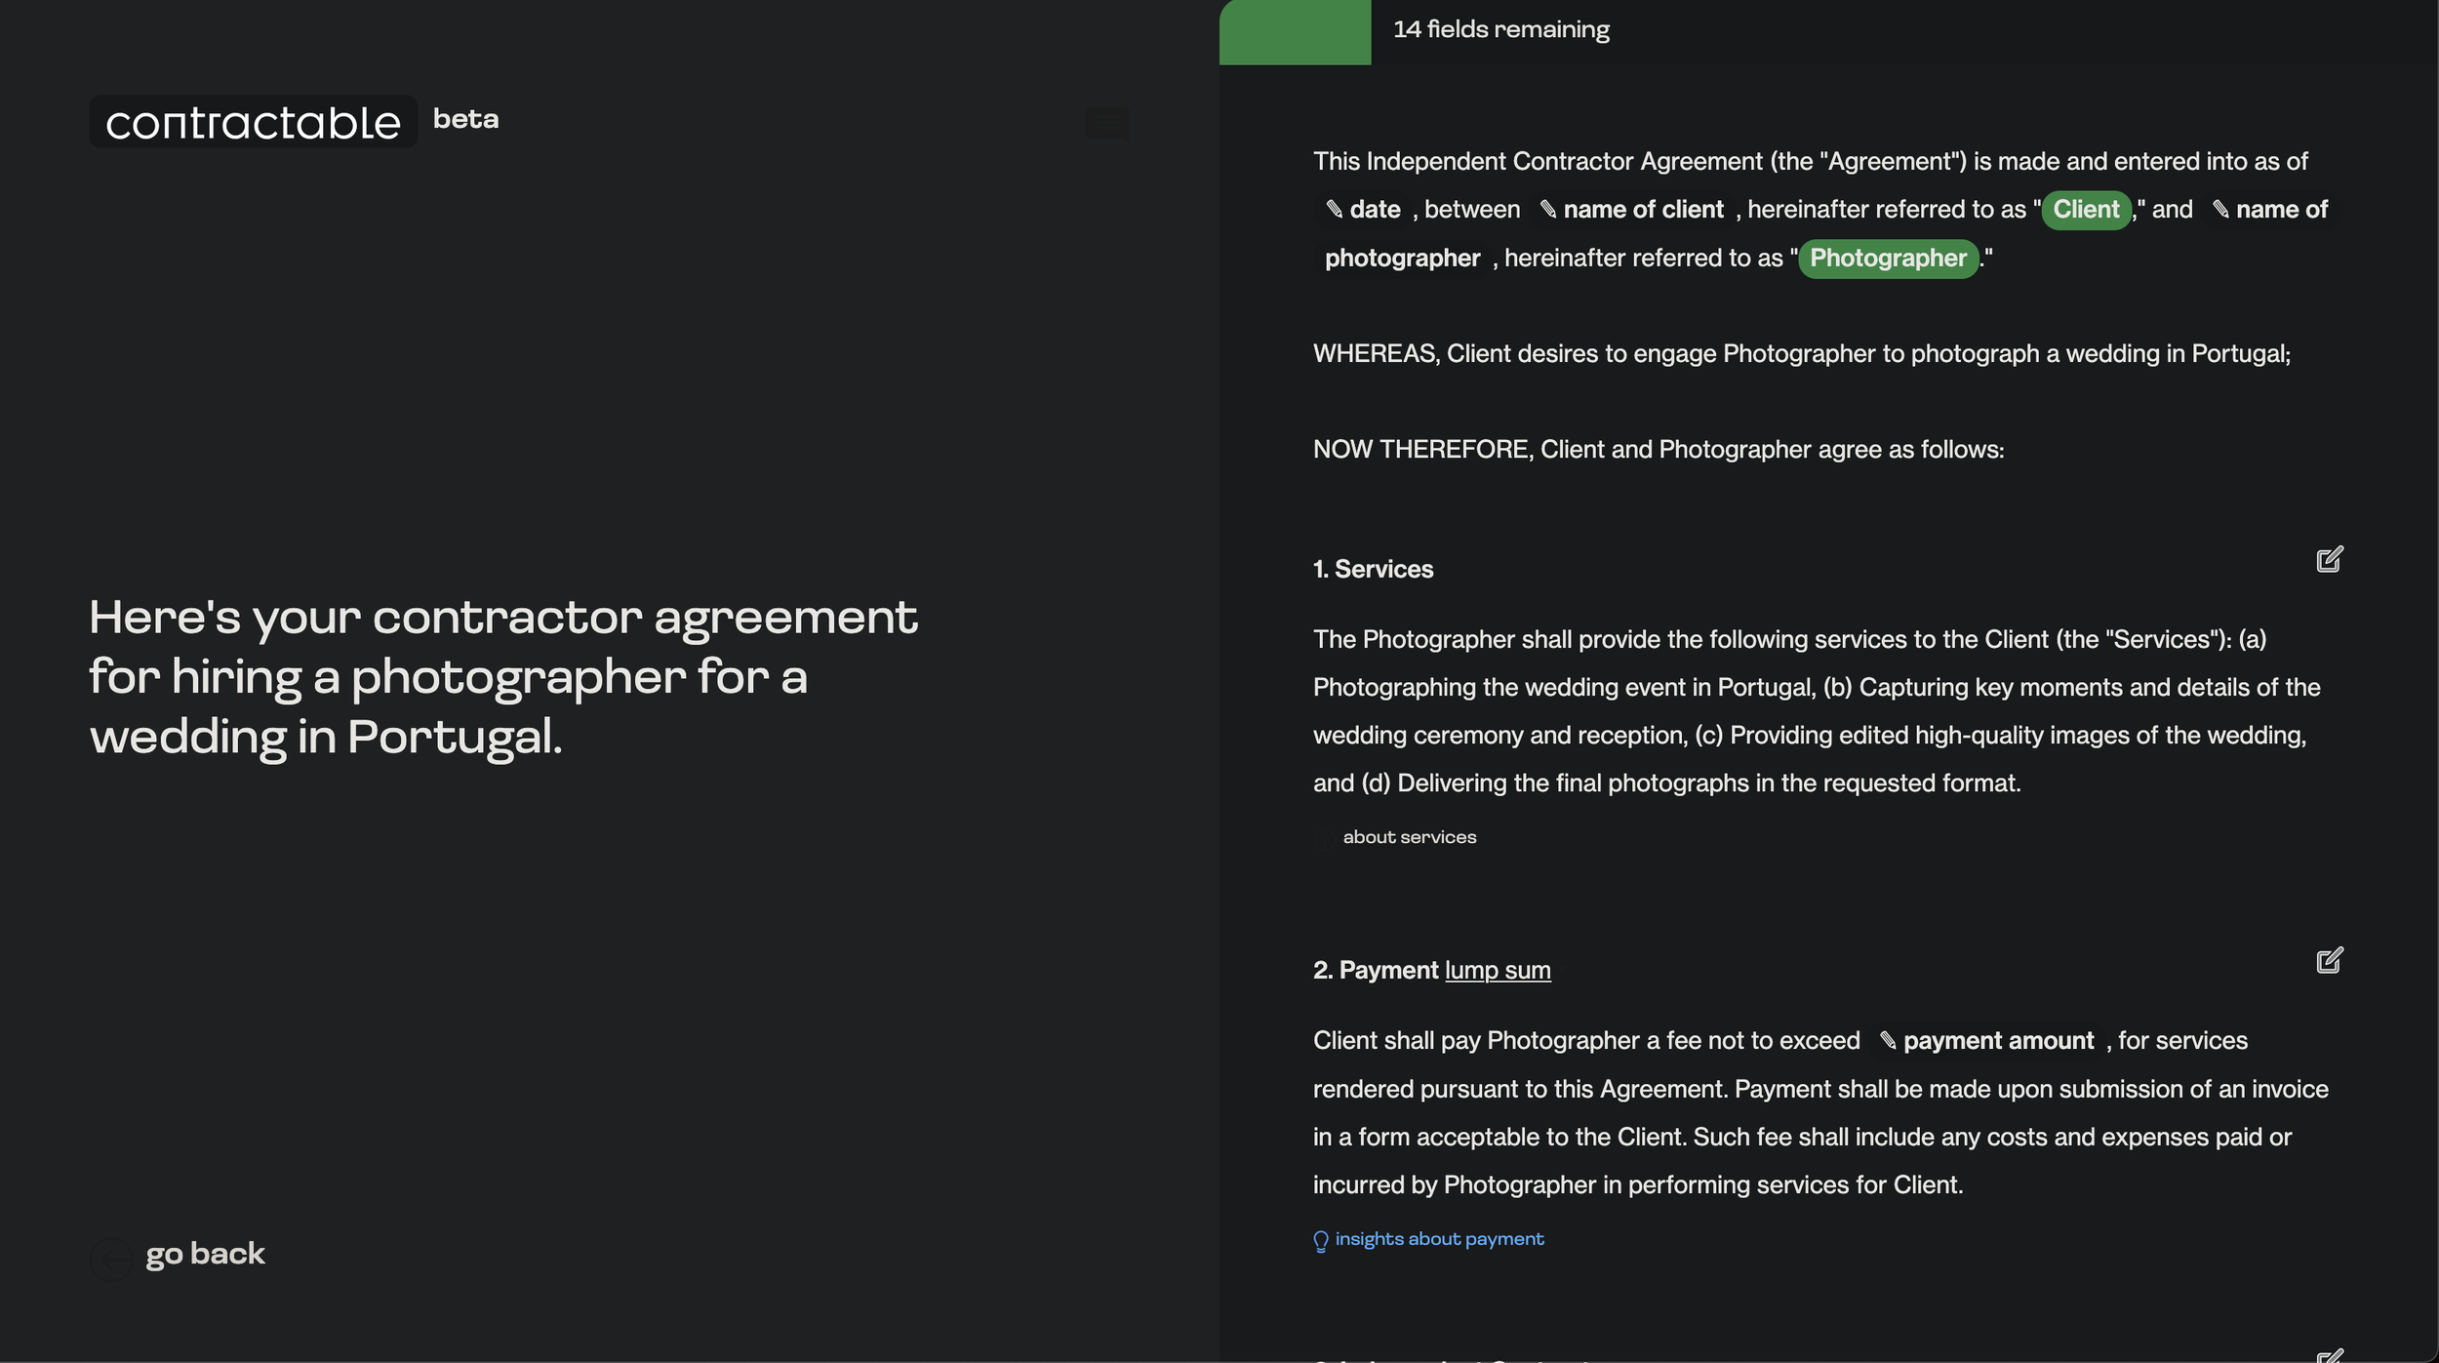This screenshot has width=2439, height=1363.
Task: Click the green fields progress bar
Action: tap(1295, 32)
